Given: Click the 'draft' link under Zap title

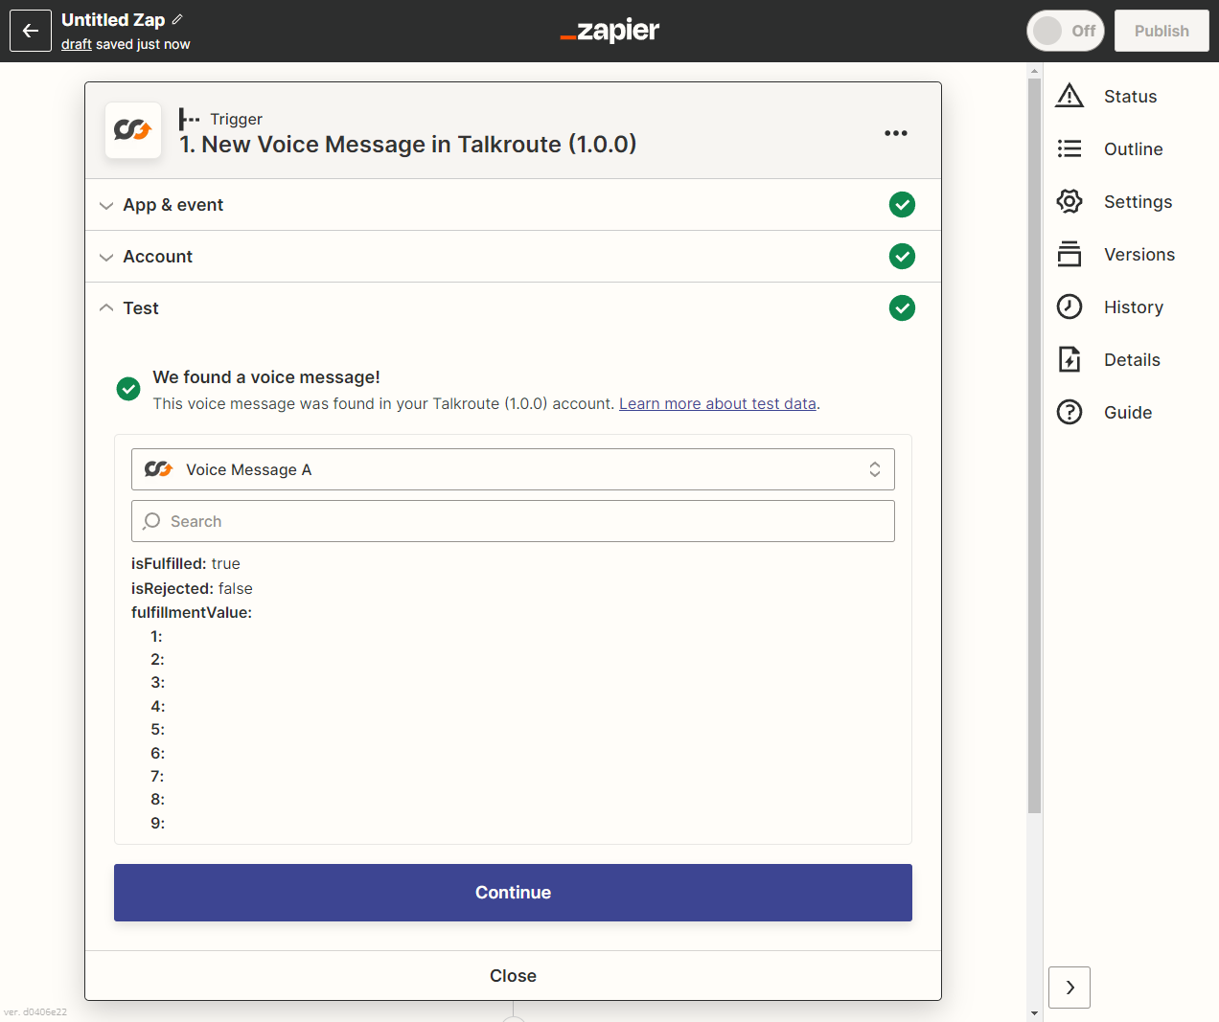Looking at the screenshot, I should click(77, 44).
